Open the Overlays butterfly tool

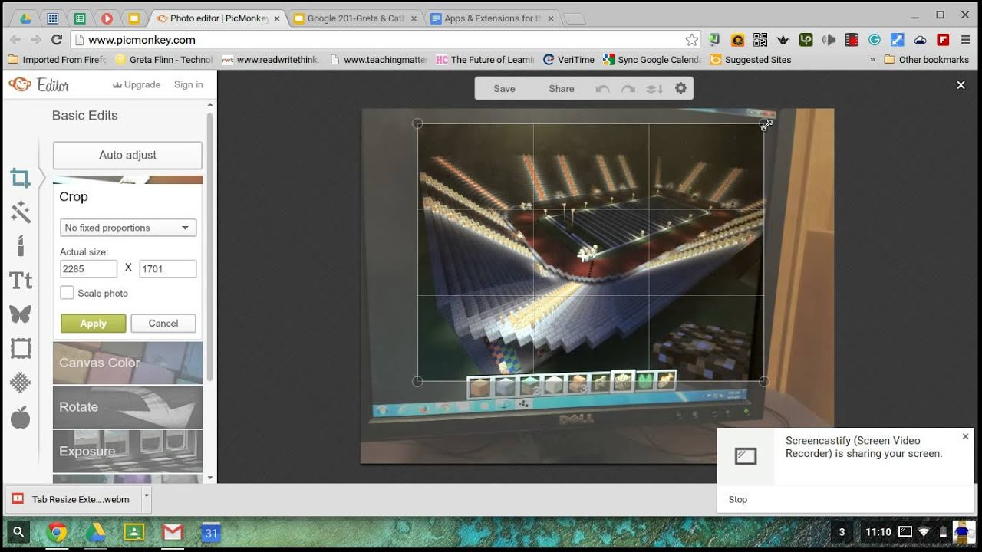pos(20,314)
